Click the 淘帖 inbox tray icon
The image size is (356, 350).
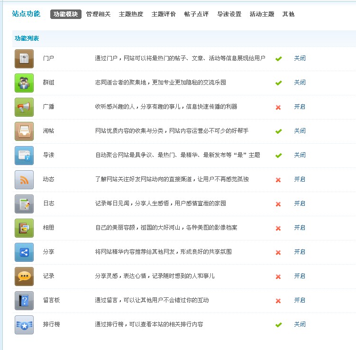coord(24,131)
